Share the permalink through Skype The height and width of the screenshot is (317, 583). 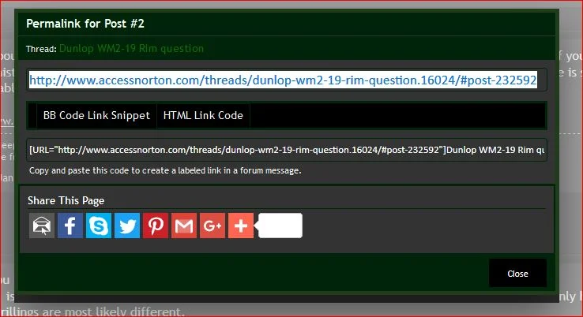coord(99,226)
